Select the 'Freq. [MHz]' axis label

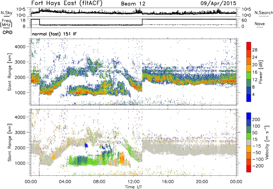click(6, 23)
